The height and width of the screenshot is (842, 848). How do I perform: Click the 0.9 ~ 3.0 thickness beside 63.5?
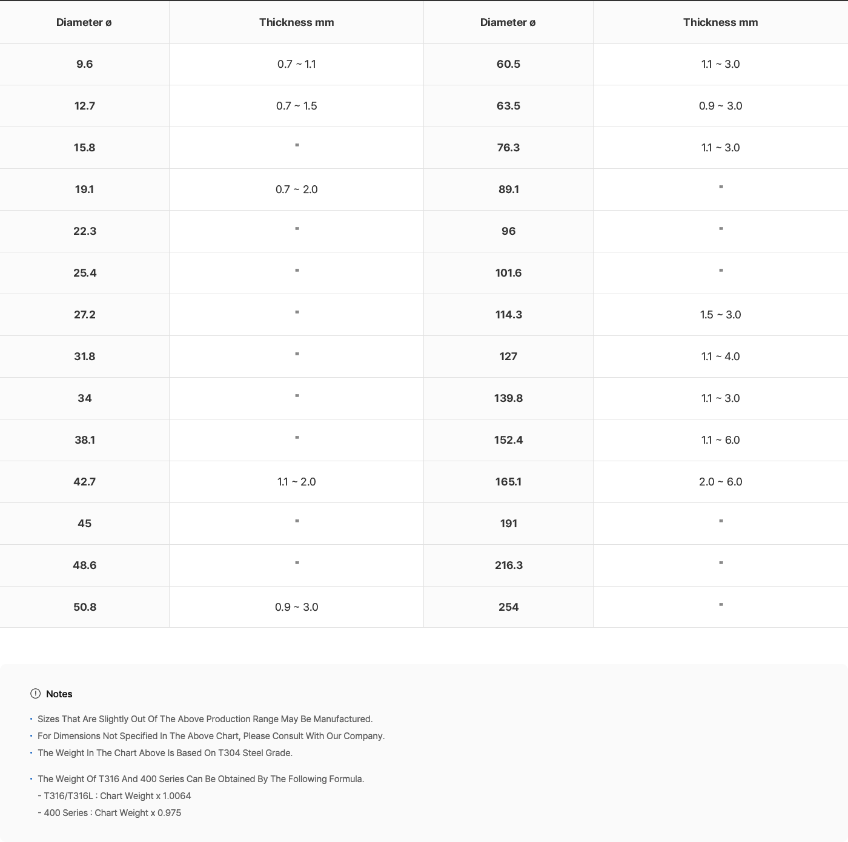720,106
